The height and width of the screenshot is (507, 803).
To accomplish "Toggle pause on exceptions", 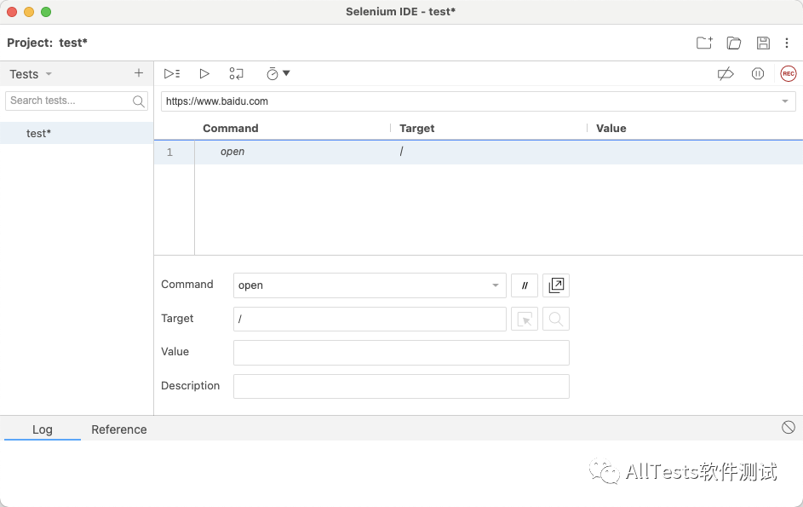I will coord(758,74).
